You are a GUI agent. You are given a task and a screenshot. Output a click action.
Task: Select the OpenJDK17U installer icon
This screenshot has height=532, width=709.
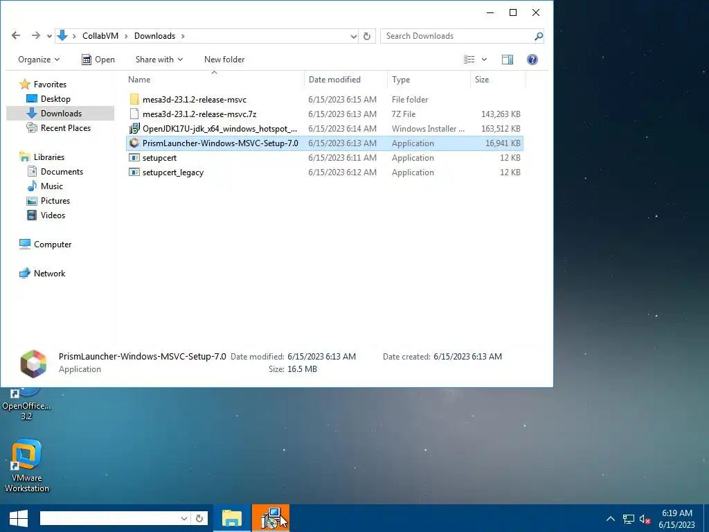(x=134, y=128)
